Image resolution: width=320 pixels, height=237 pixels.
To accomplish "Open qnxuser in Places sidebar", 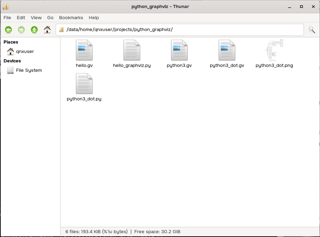I will 25,52.
